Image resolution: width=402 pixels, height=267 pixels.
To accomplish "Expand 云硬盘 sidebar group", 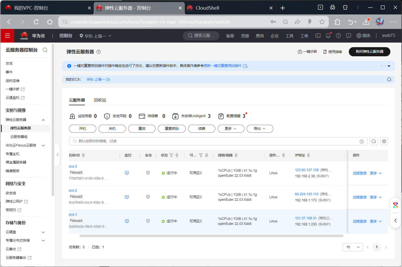I will (43, 232).
